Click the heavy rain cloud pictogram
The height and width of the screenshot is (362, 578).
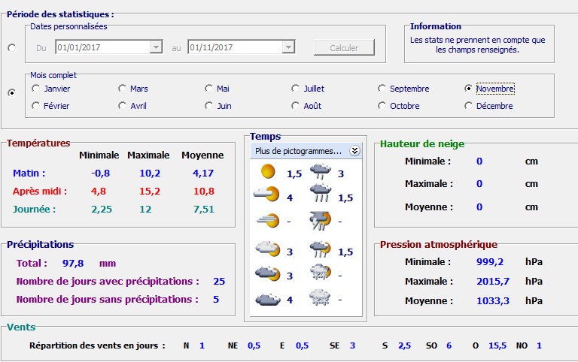pyautogui.click(x=321, y=193)
